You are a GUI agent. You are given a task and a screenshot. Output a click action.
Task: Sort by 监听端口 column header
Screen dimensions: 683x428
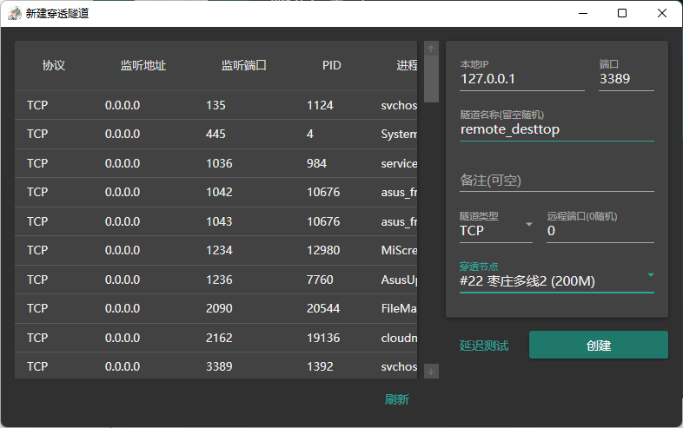[243, 66]
